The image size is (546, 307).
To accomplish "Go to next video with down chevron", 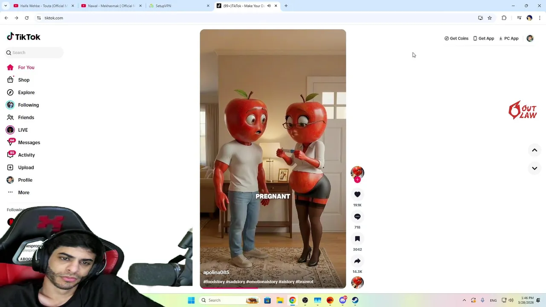I will pyautogui.click(x=534, y=168).
